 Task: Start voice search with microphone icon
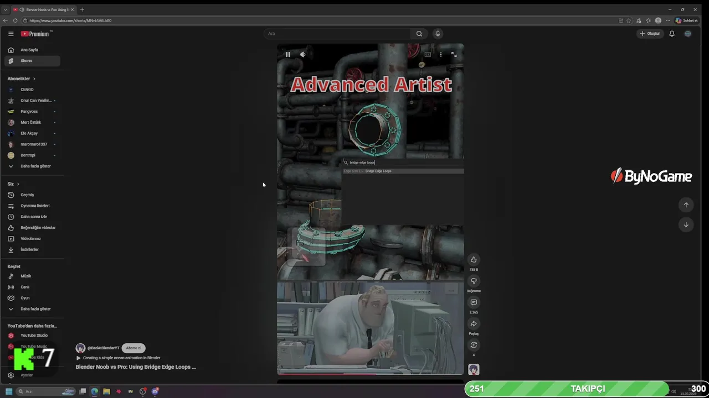tap(438, 34)
